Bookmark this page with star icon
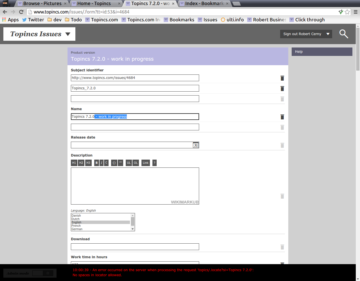This screenshot has width=360, height=281. click(x=347, y=12)
